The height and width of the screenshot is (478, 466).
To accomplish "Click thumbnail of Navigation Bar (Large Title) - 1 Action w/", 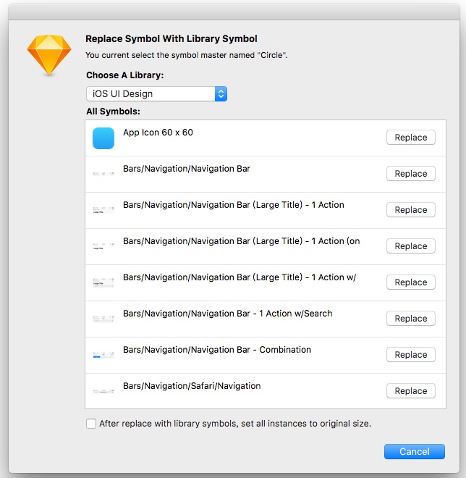I will point(103,282).
